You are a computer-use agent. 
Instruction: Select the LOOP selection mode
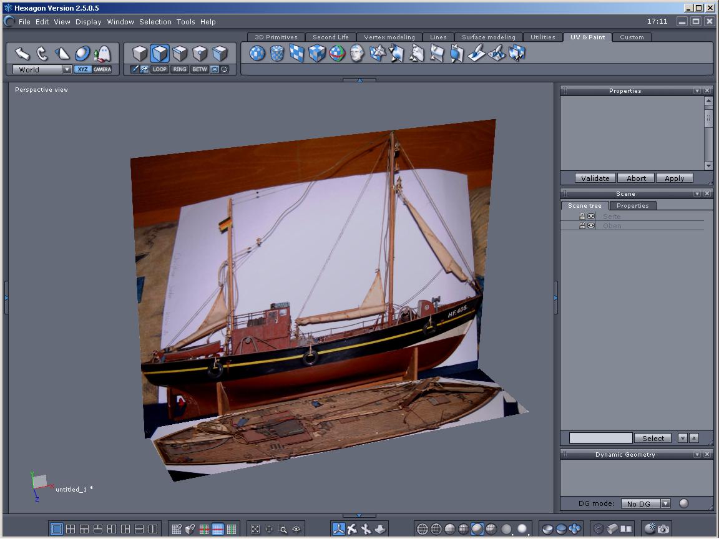(x=160, y=69)
